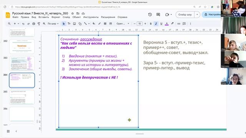Open the Справка menu
Image resolution: width=246 pixels, height=138 pixels.
click(122, 17)
